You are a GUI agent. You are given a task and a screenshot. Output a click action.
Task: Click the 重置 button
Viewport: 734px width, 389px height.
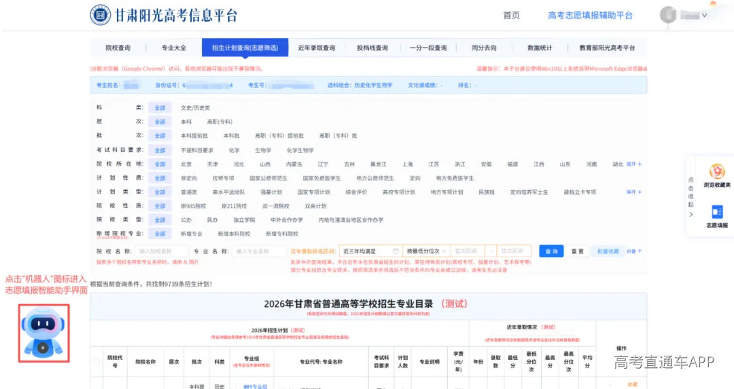[x=577, y=251]
